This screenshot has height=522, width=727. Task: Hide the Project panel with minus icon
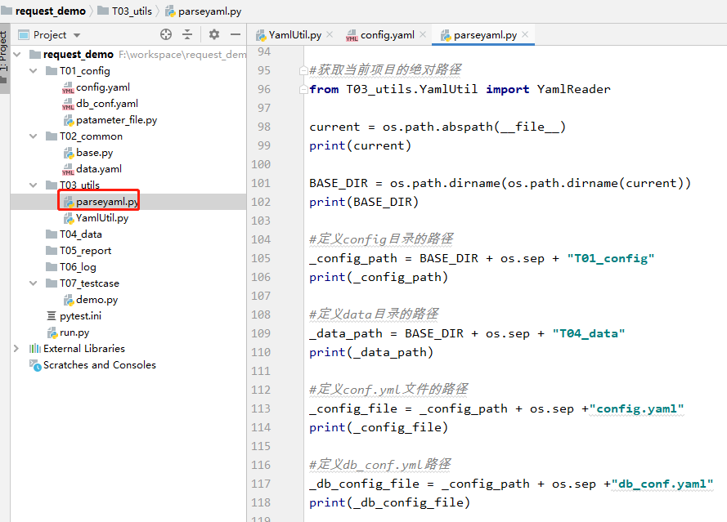tap(236, 34)
